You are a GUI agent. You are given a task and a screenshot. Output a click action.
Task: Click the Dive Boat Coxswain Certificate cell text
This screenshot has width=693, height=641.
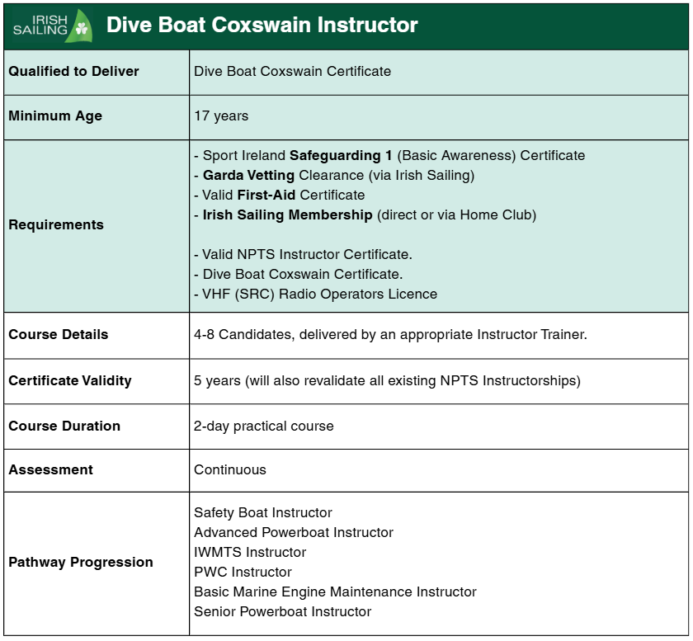tap(292, 71)
